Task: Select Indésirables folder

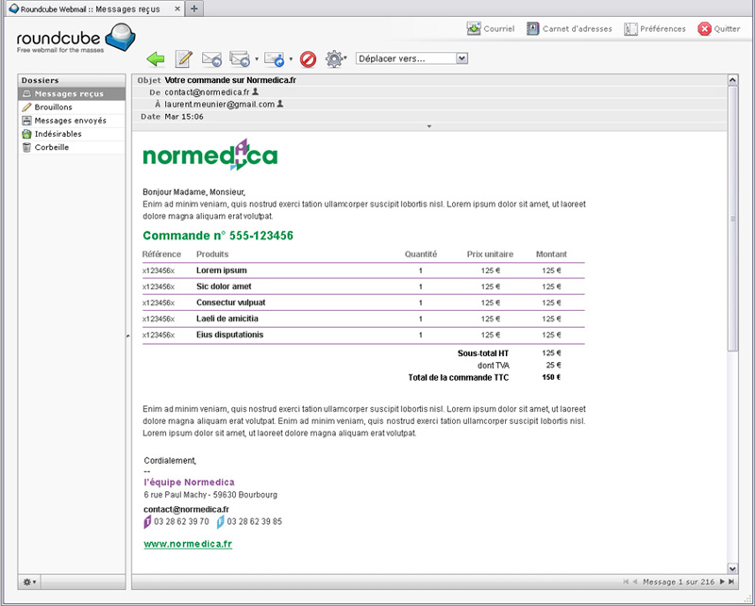Action: (72, 134)
